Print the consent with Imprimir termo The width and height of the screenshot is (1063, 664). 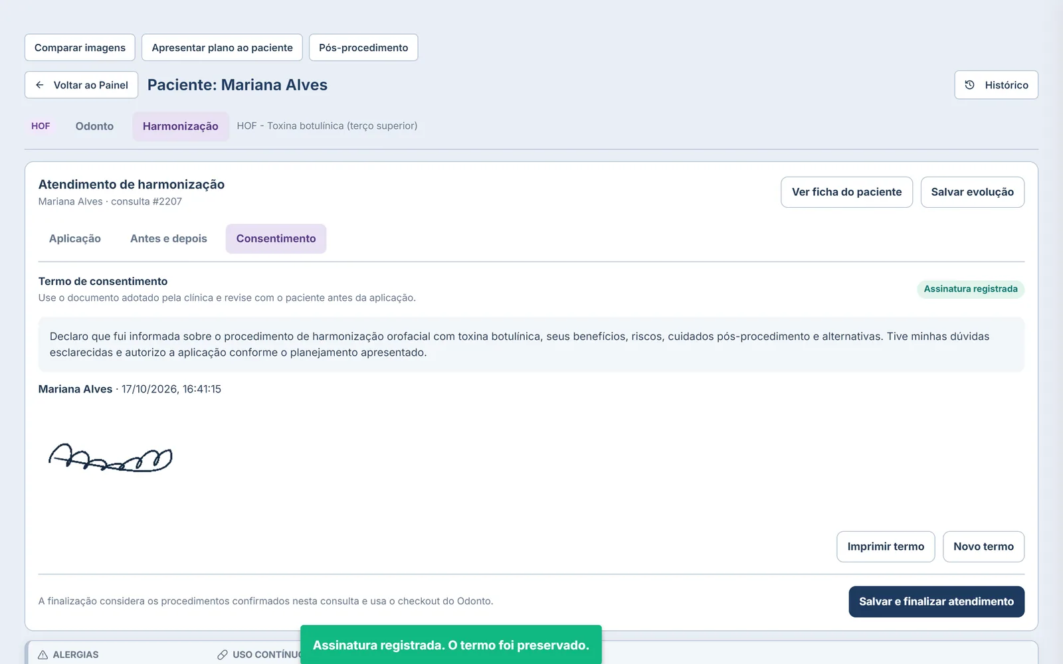[x=886, y=546]
